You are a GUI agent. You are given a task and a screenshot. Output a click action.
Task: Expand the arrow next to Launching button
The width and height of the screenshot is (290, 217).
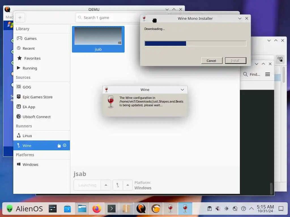pos(106,185)
